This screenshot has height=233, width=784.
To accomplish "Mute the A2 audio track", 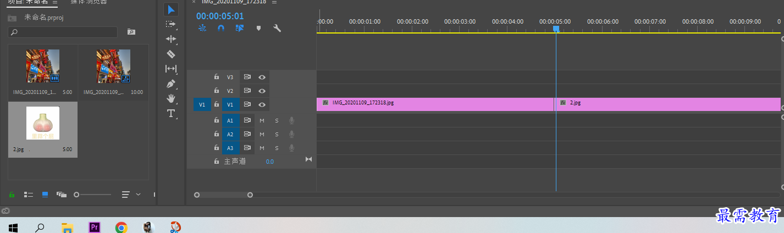I will click(262, 134).
